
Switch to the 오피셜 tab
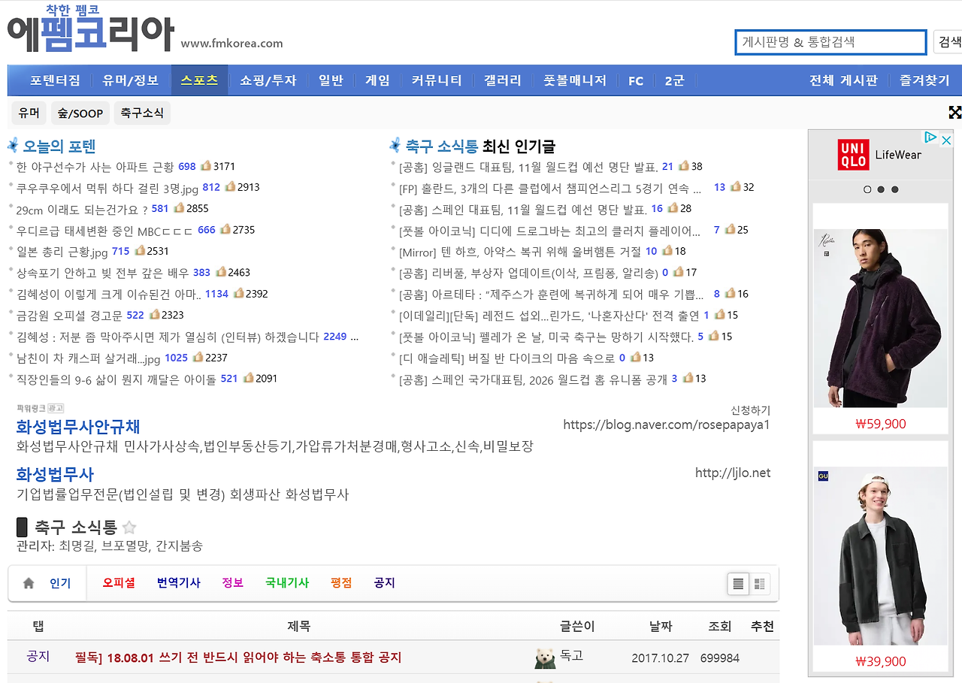(119, 583)
